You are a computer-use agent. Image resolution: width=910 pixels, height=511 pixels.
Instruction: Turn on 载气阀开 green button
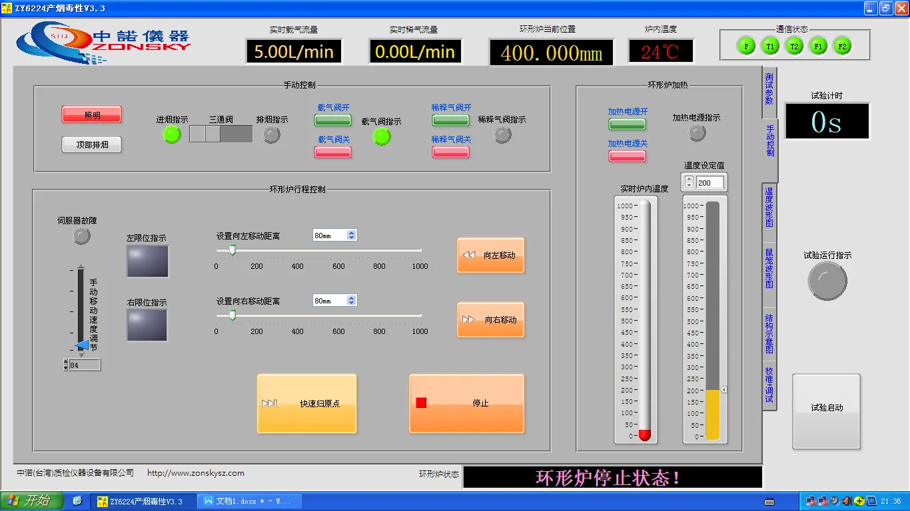333,120
